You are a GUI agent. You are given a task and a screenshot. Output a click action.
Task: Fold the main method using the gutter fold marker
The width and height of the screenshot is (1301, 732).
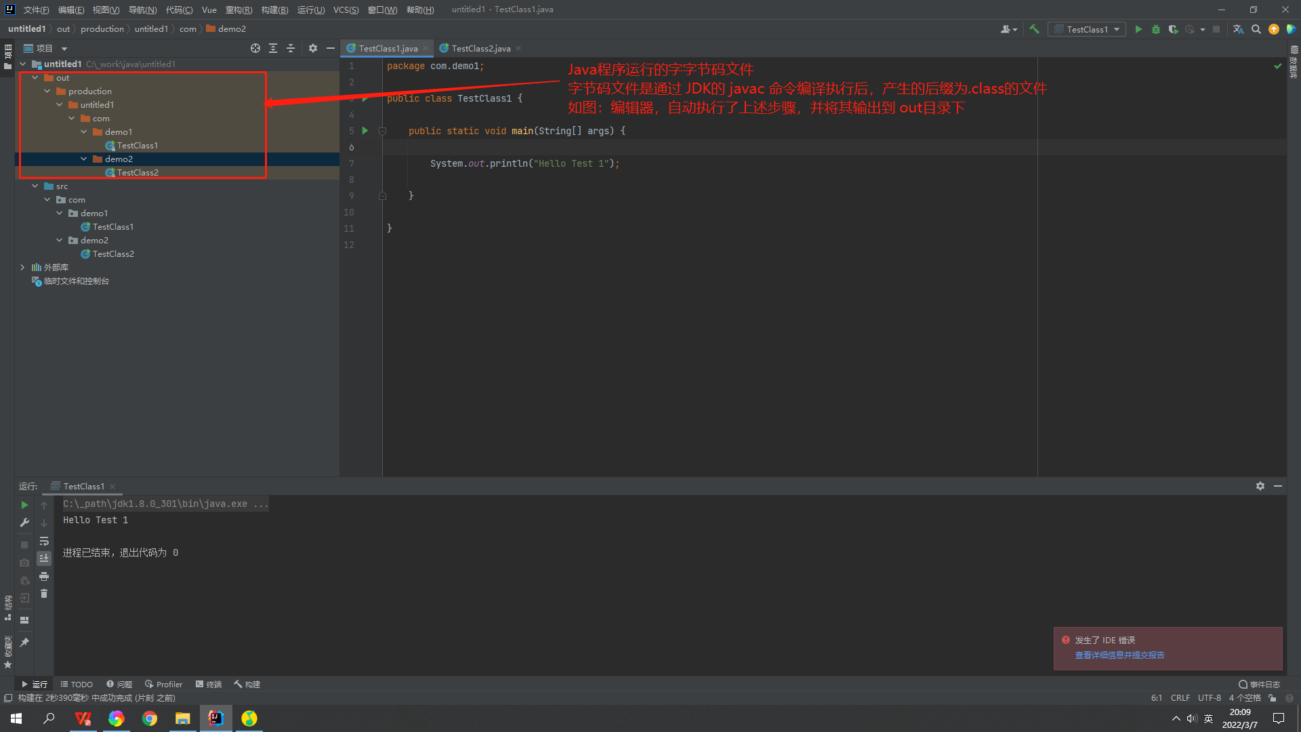[x=382, y=131]
